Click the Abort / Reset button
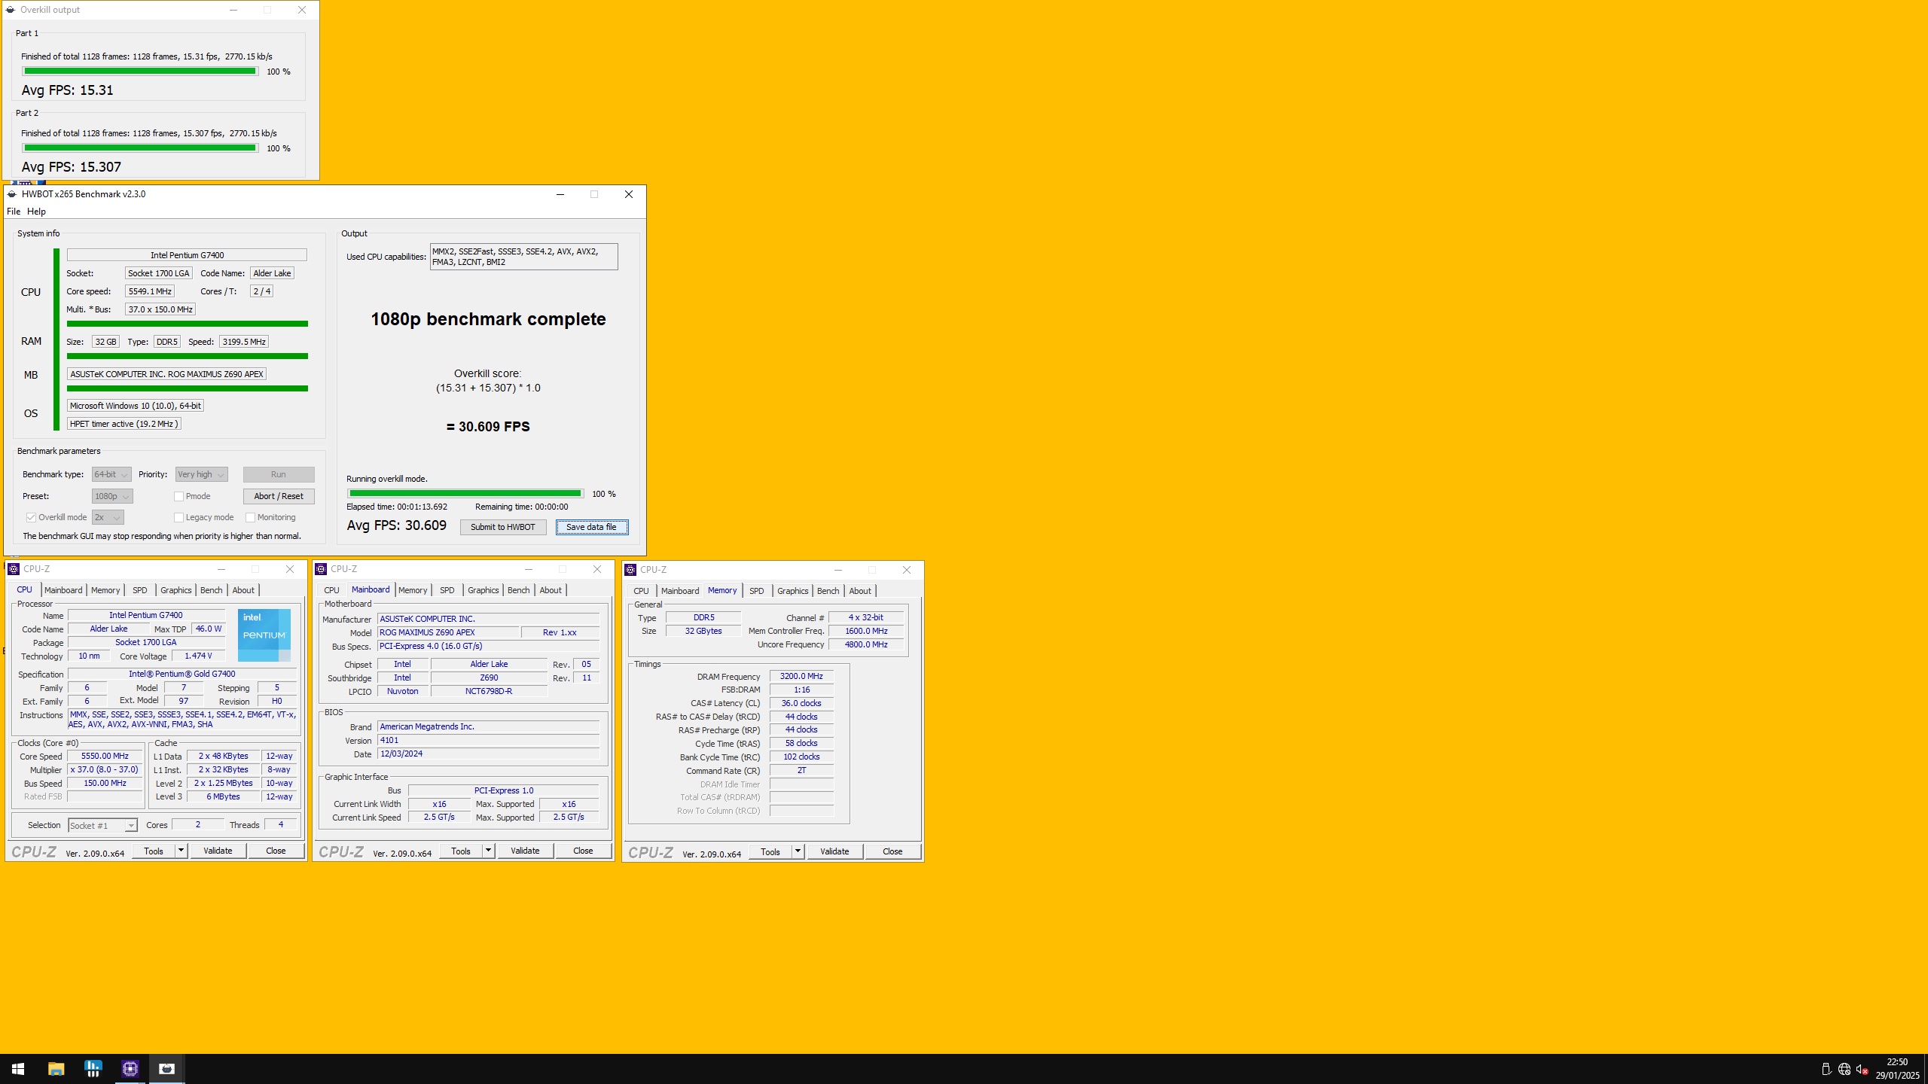 (x=279, y=496)
